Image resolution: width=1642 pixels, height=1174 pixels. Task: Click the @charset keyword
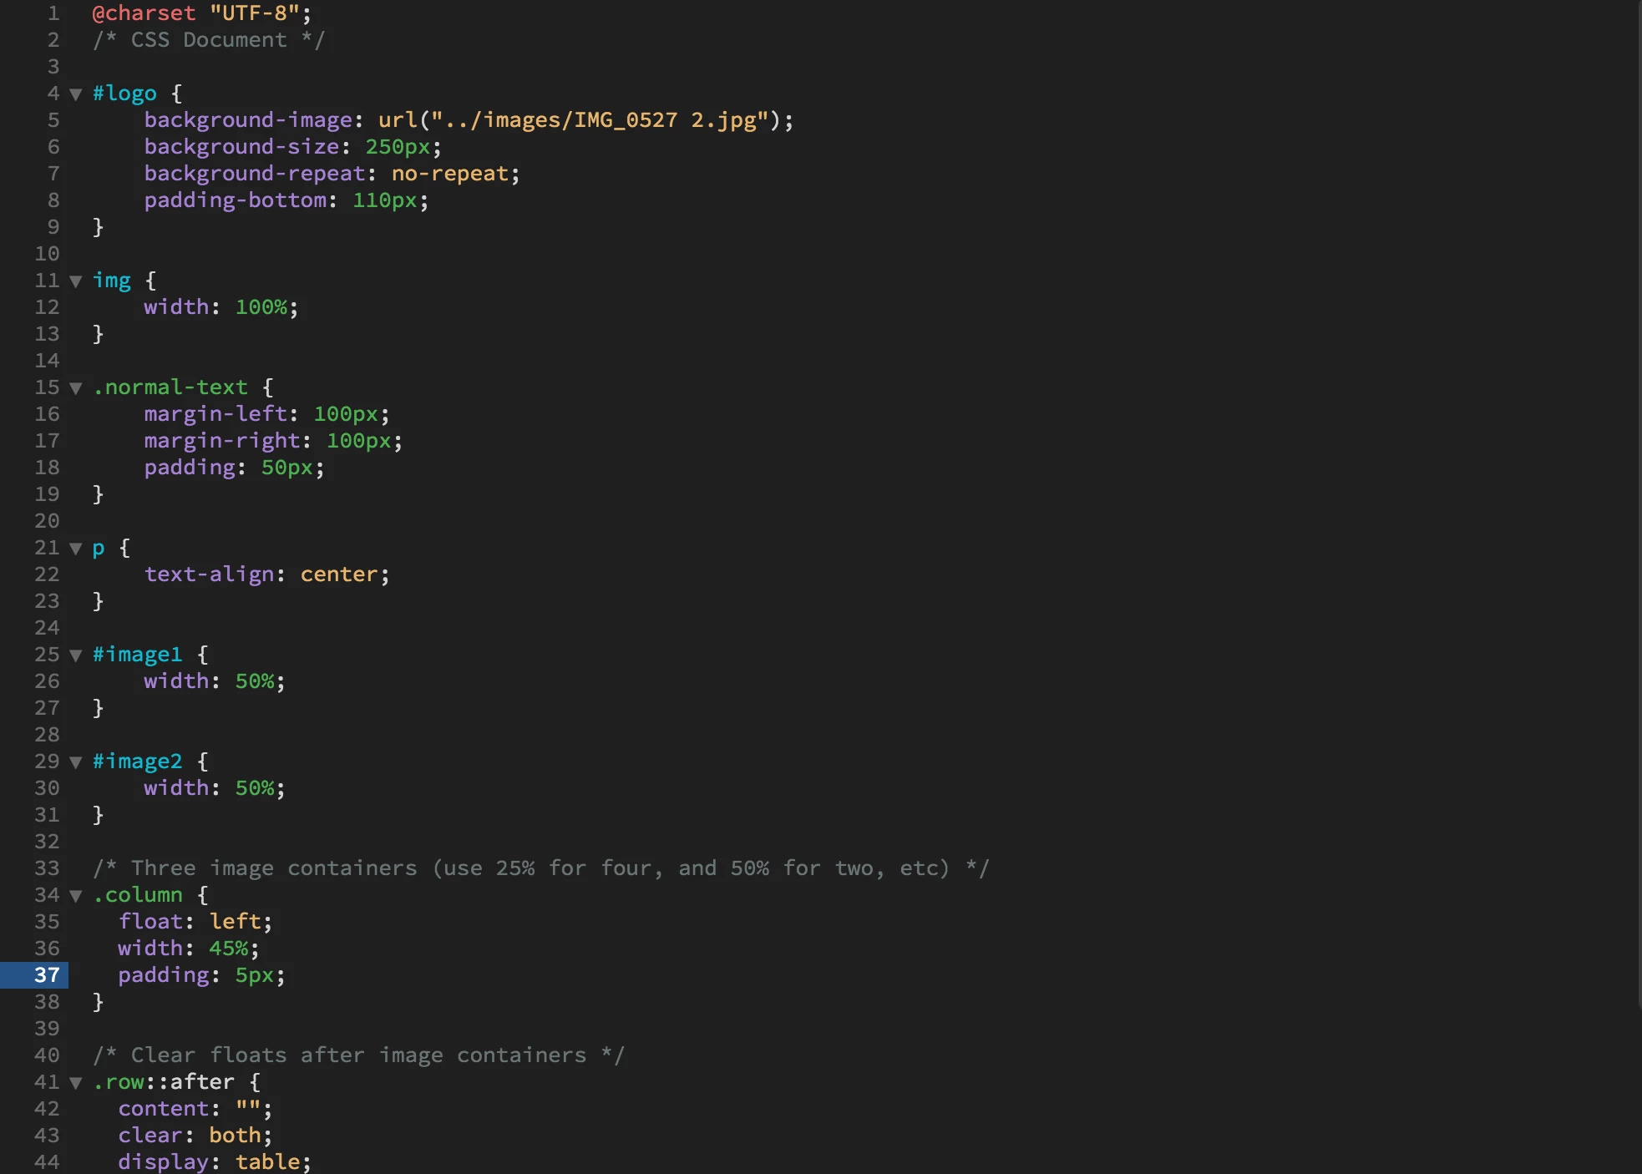click(x=143, y=13)
